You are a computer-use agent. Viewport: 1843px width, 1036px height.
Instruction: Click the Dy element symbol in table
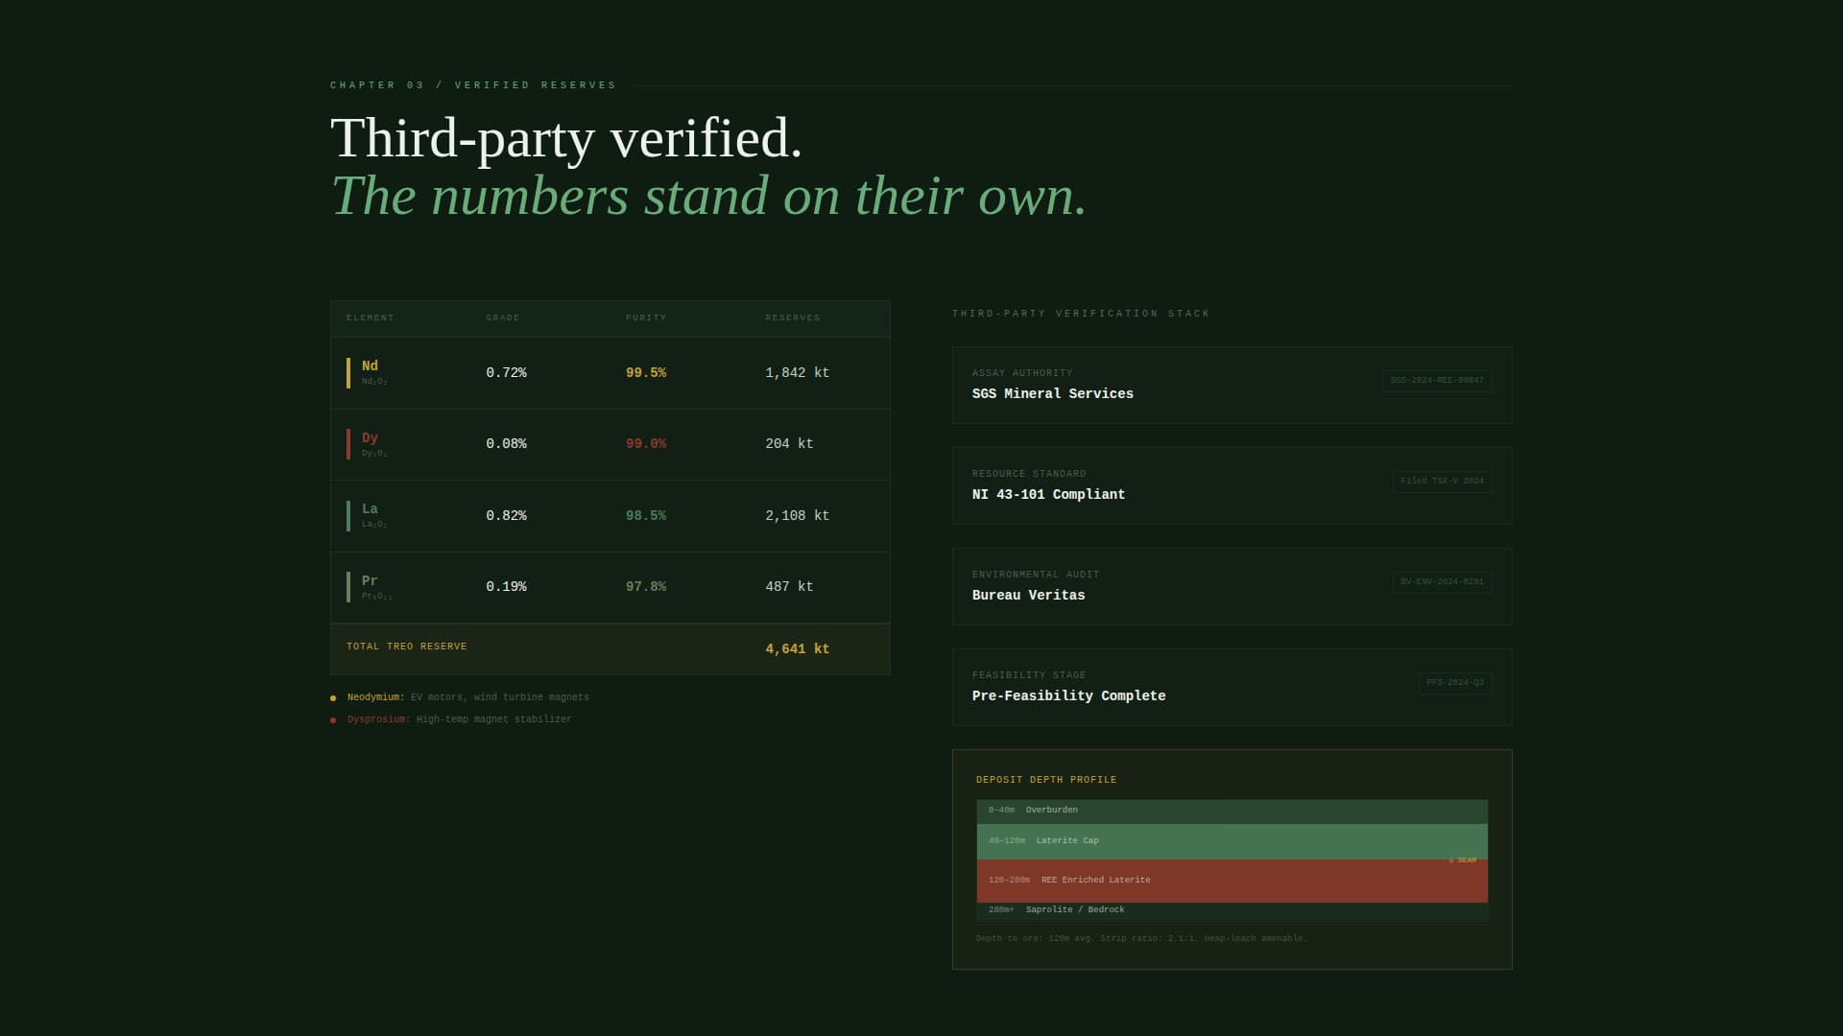click(370, 438)
